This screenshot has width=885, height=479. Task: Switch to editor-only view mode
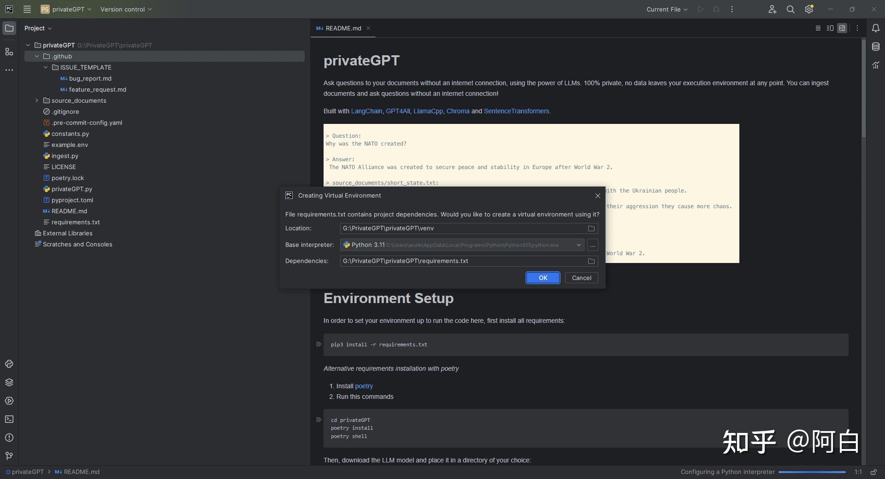818,28
